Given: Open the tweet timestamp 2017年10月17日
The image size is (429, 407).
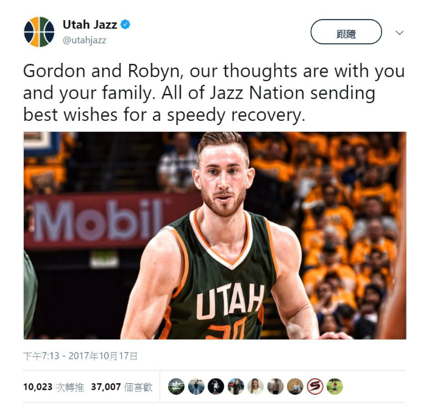Looking at the screenshot, I should click(x=80, y=356).
